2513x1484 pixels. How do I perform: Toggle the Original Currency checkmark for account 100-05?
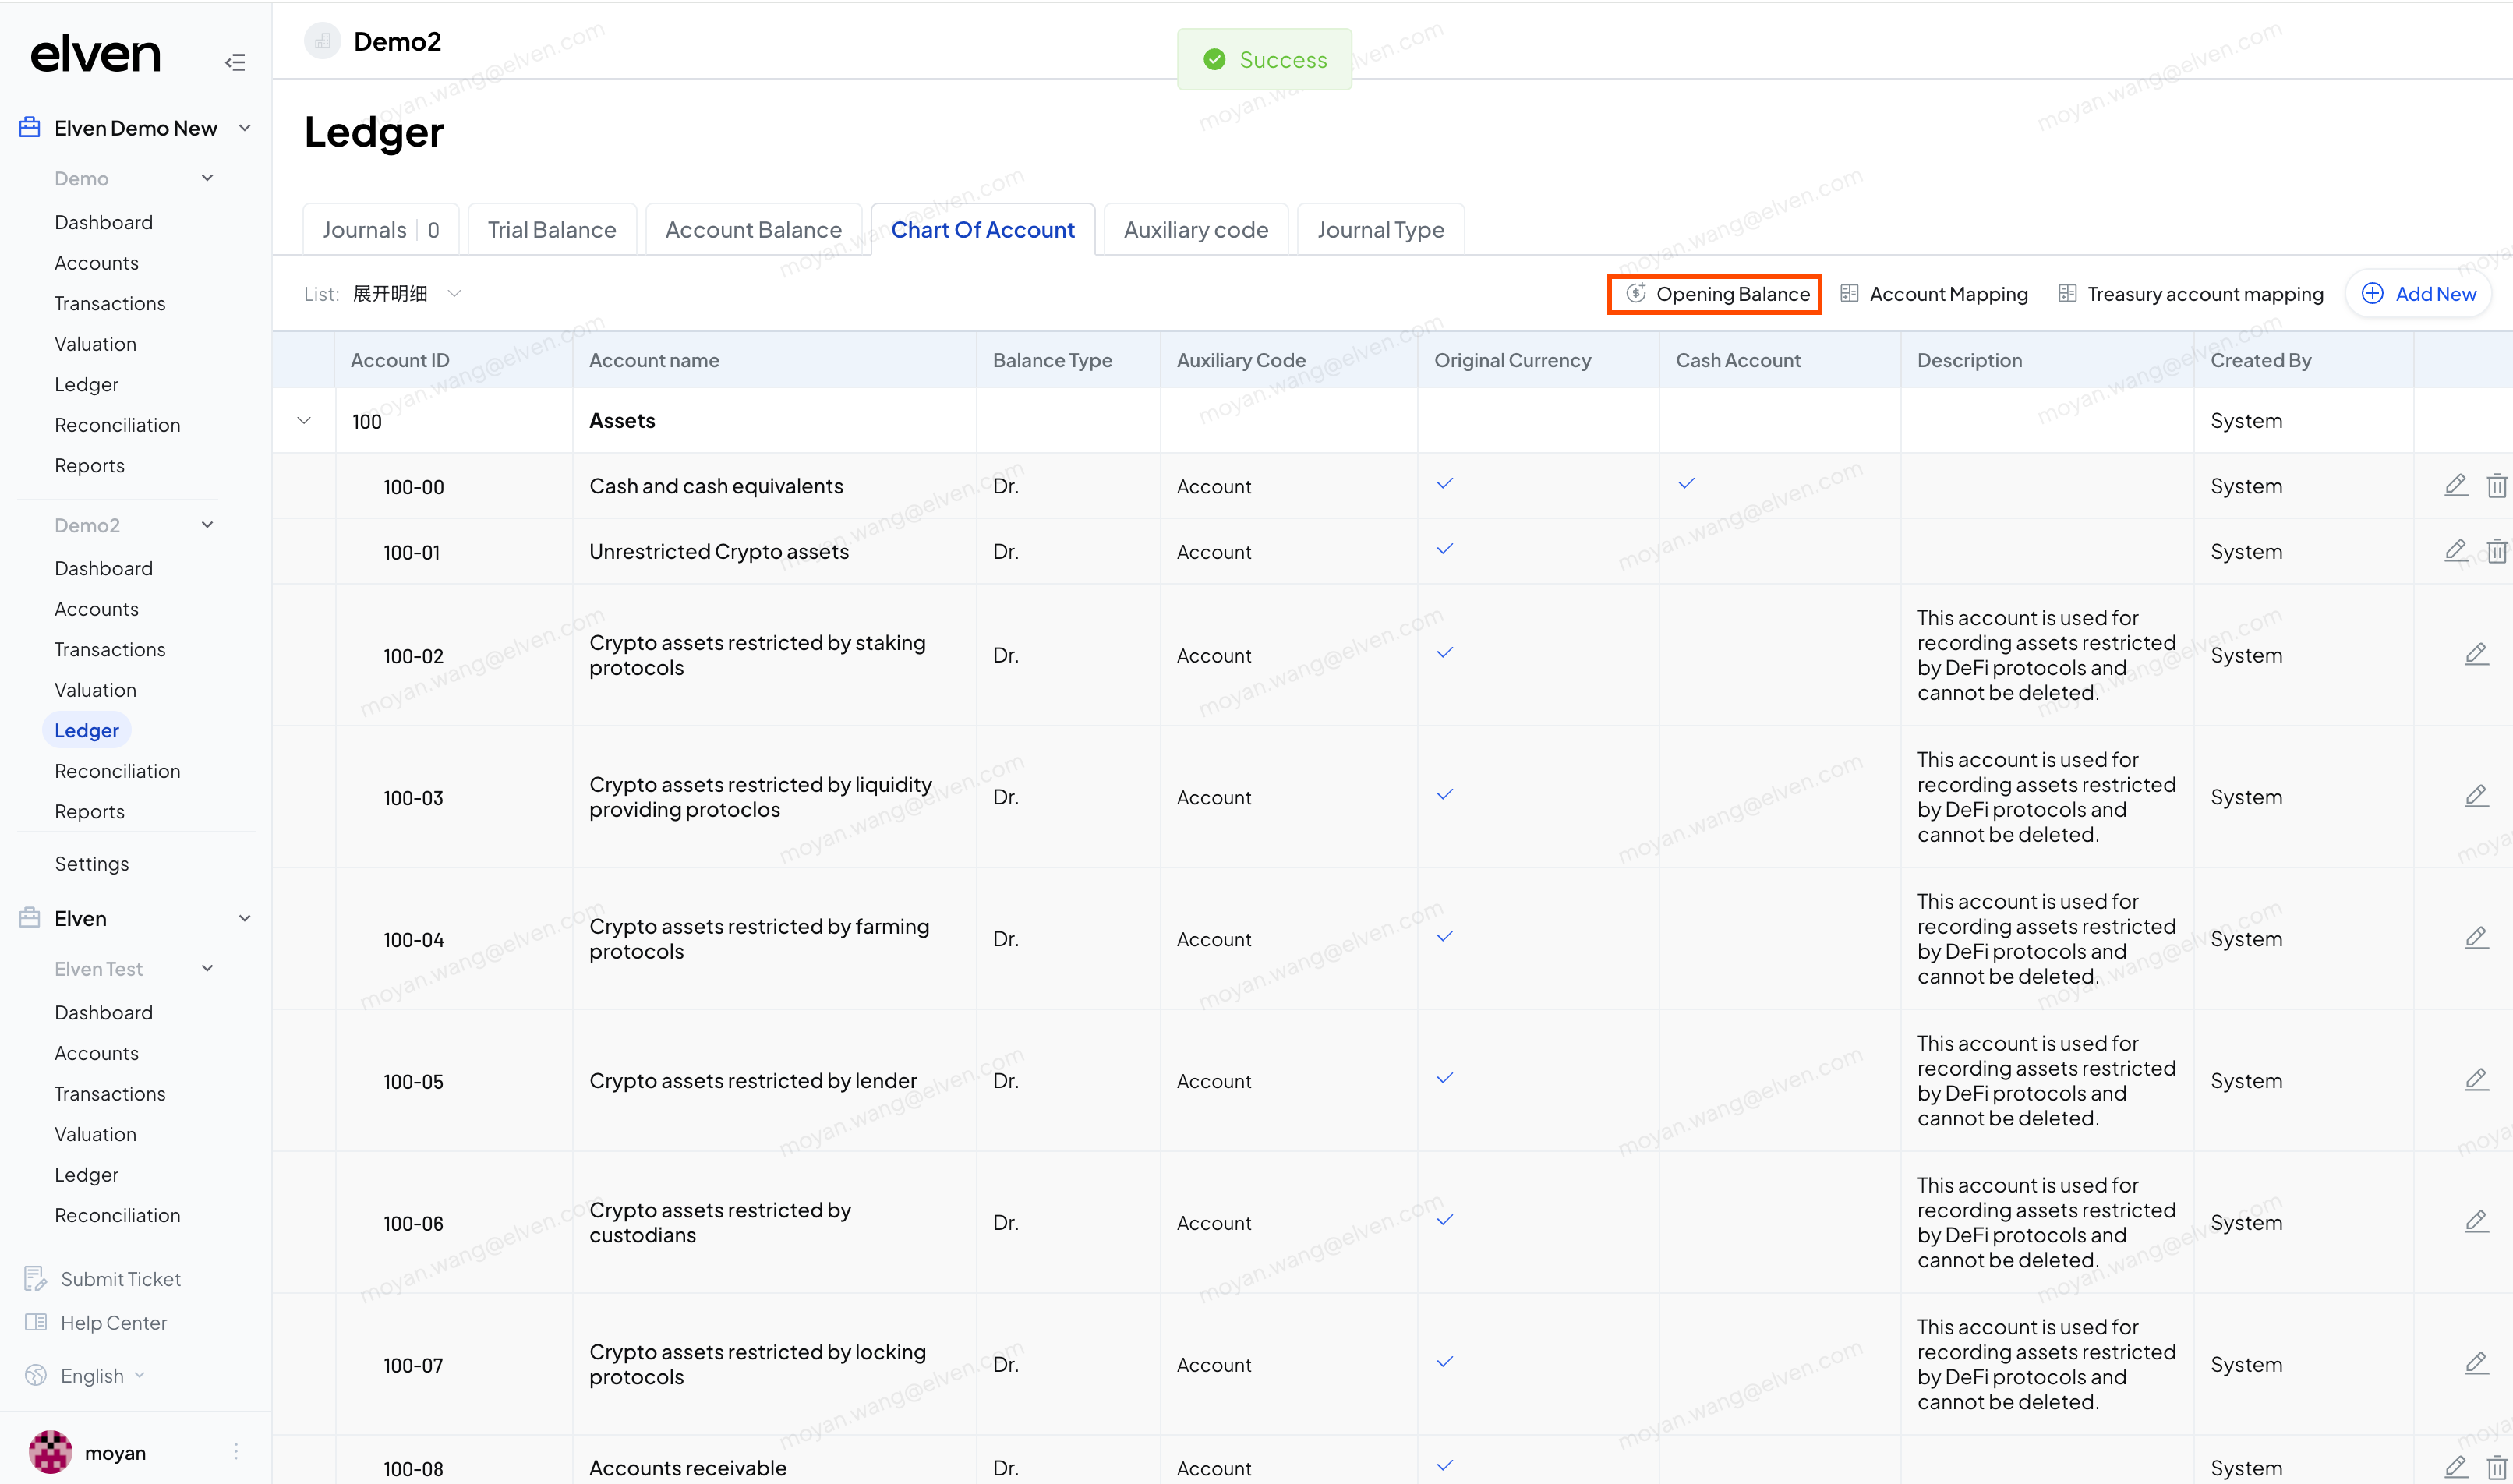[x=1444, y=1079]
